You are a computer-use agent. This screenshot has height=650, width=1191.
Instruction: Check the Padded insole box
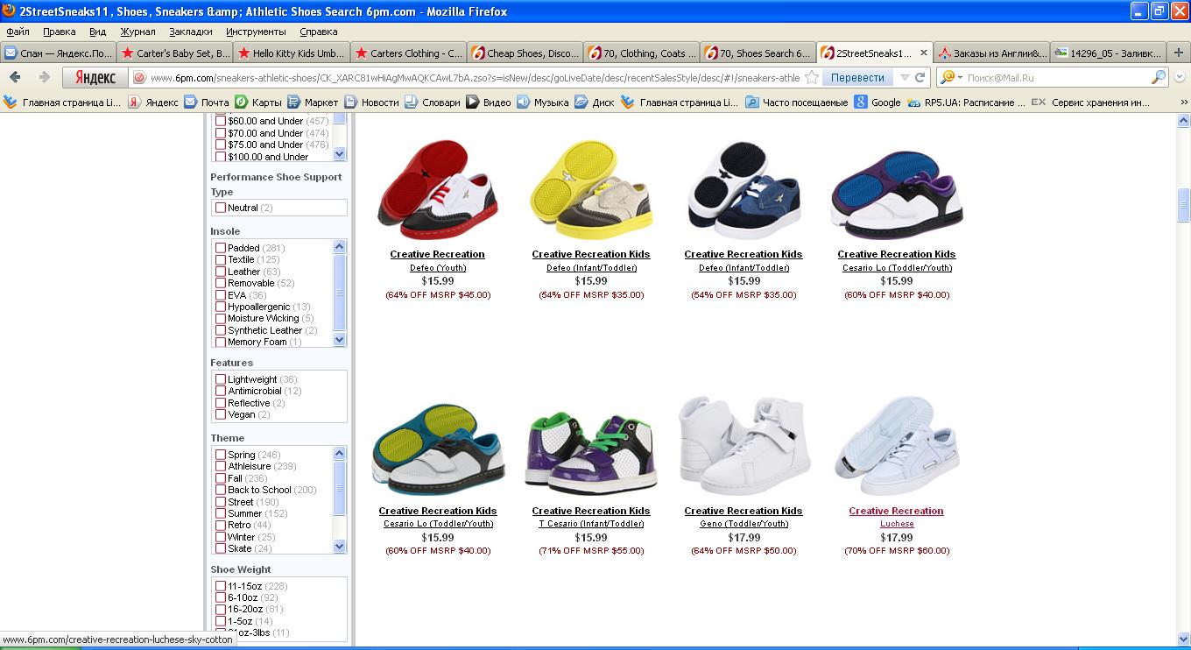coord(221,248)
